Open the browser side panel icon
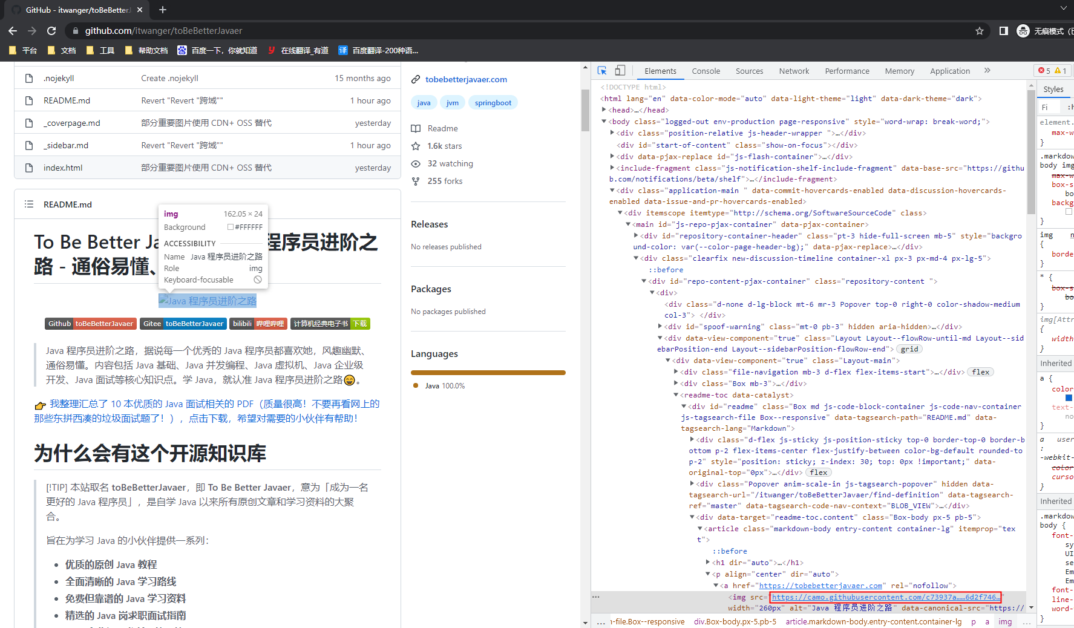1074x628 pixels. (1003, 31)
